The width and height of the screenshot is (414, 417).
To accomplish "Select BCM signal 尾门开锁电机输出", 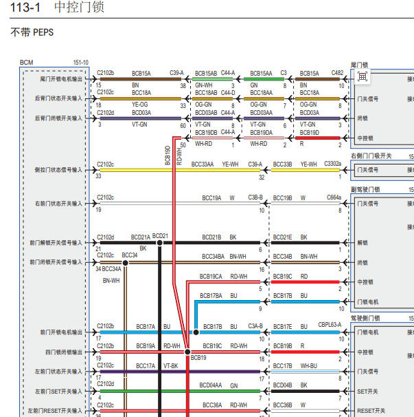I will pyautogui.click(x=61, y=79).
